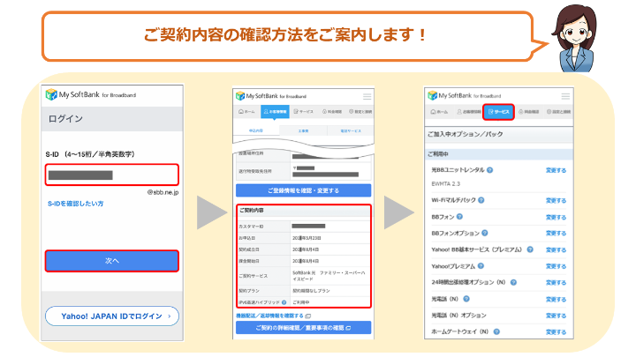The image size is (636, 357).
Task: Click the ご契約サービス row label
Action: click(254, 276)
